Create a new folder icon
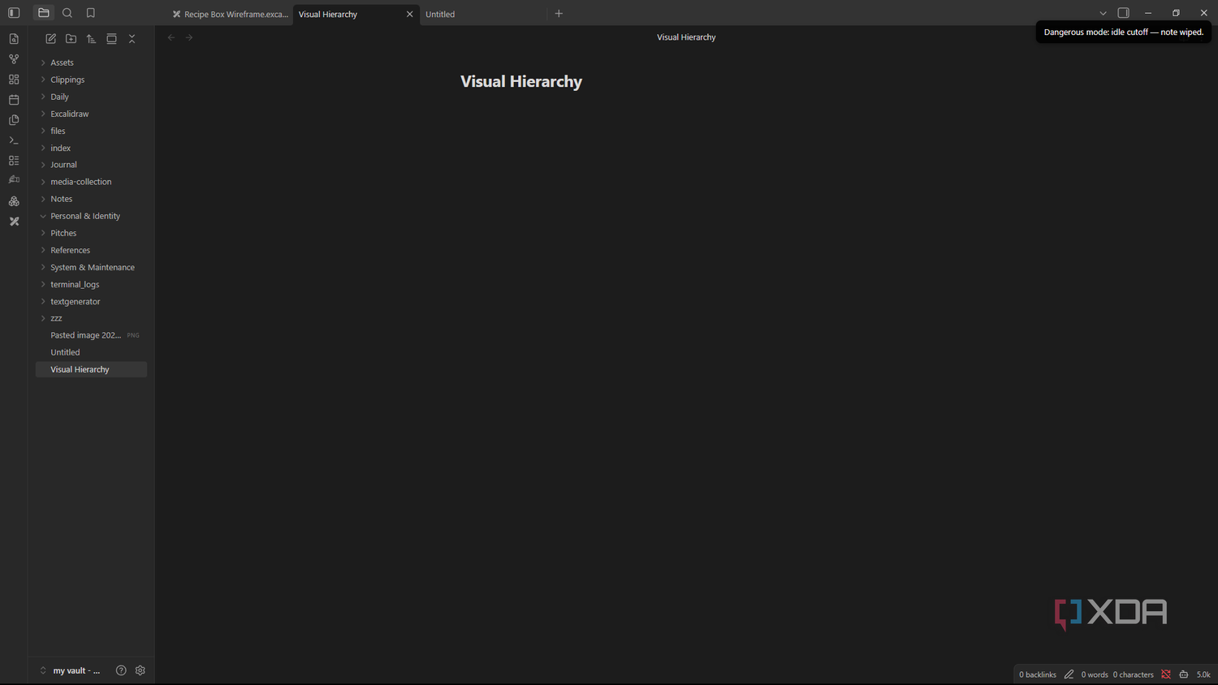 (71, 39)
